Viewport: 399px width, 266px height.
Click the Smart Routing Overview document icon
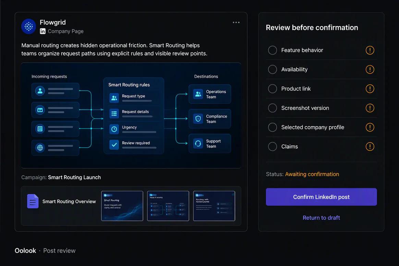pos(33,201)
